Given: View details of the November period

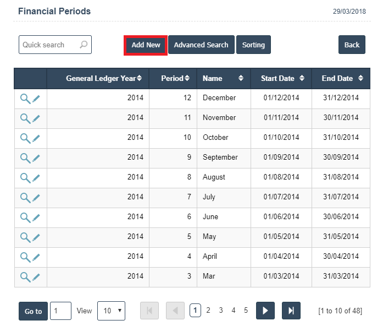Looking at the screenshot, I should point(25,119).
